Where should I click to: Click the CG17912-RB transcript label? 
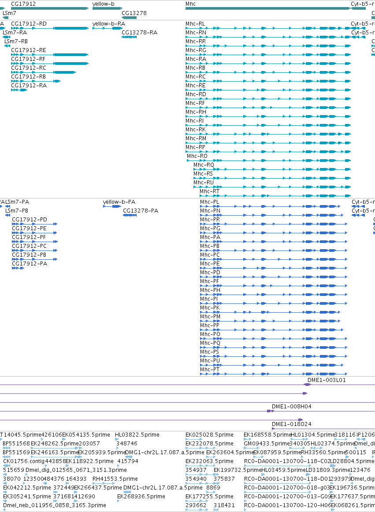click(x=28, y=77)
